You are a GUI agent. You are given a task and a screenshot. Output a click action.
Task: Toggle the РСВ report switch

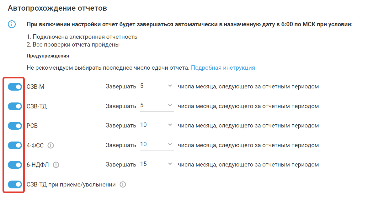[15, 126]
